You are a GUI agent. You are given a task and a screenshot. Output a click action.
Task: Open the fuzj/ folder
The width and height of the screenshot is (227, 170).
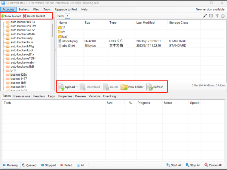tap(63, 36)
